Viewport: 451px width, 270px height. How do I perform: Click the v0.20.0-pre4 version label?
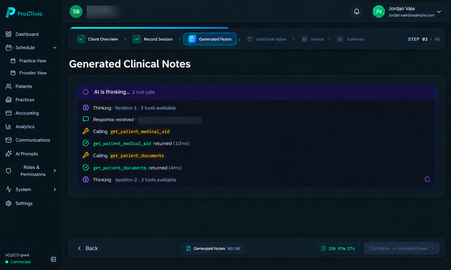tap(17, 255)
